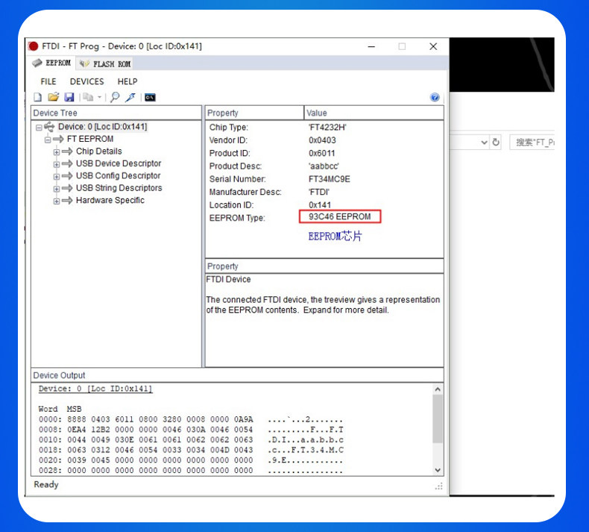Image resolution: width=589 pixels, height=532 pixels.
Task: Click the arrow icon beside USB String Descriptors
Action: pos(67,188)
